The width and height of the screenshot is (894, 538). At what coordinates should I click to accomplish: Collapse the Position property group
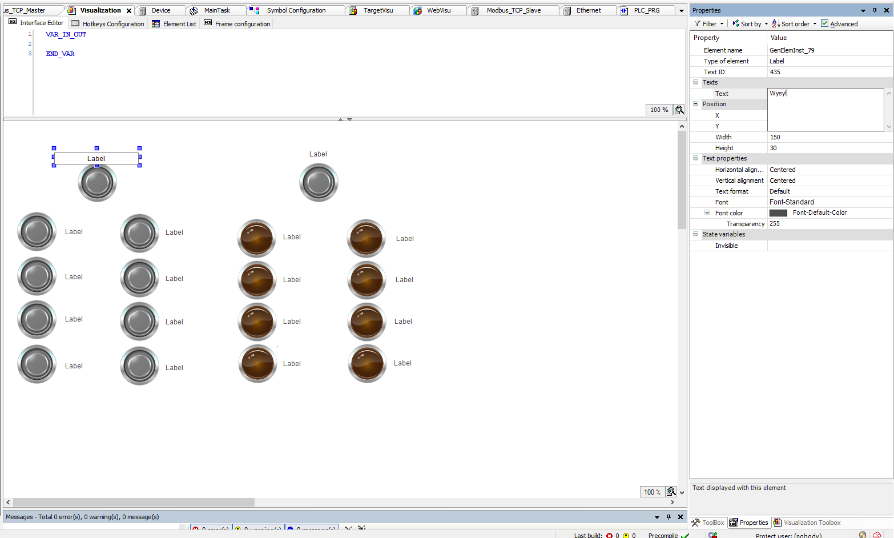(695, 104)
